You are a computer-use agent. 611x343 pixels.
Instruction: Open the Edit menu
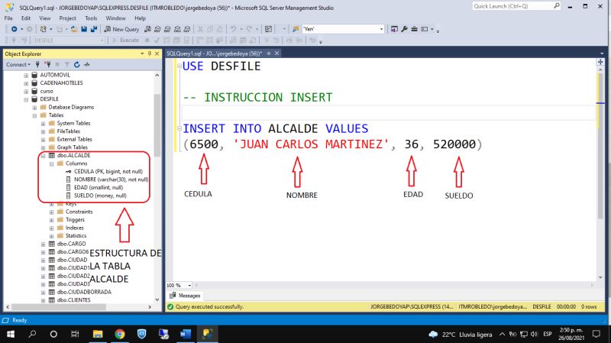(x=26, y=18)
